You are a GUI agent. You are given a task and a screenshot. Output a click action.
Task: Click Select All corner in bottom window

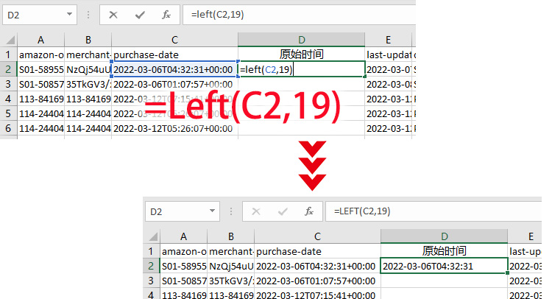154,236
